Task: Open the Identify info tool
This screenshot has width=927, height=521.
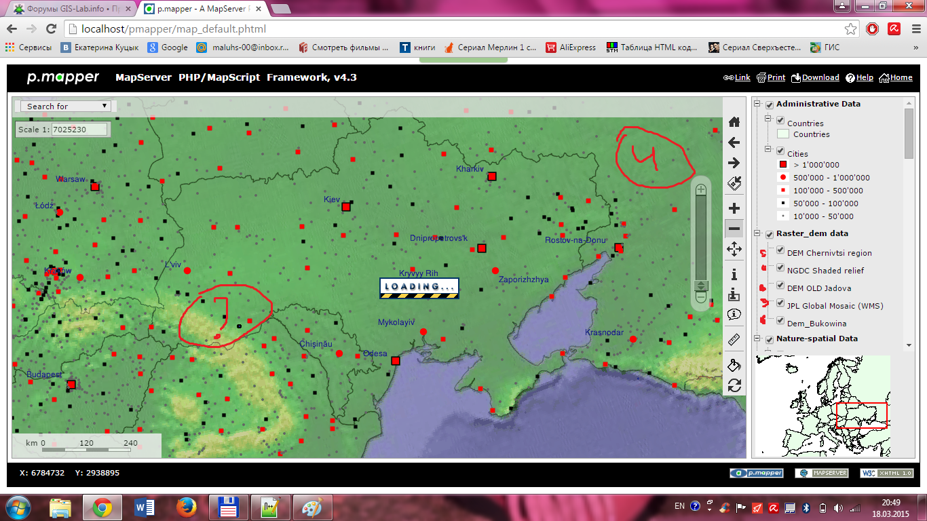Action: pyautogui.click(x=734, y=274)
